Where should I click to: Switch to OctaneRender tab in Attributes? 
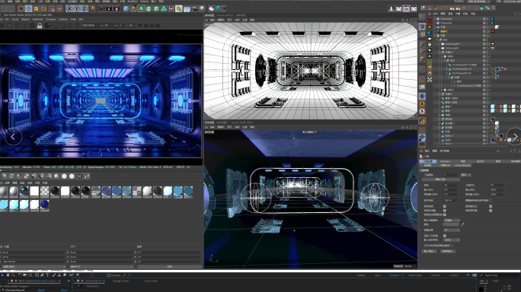coord(463,165)
